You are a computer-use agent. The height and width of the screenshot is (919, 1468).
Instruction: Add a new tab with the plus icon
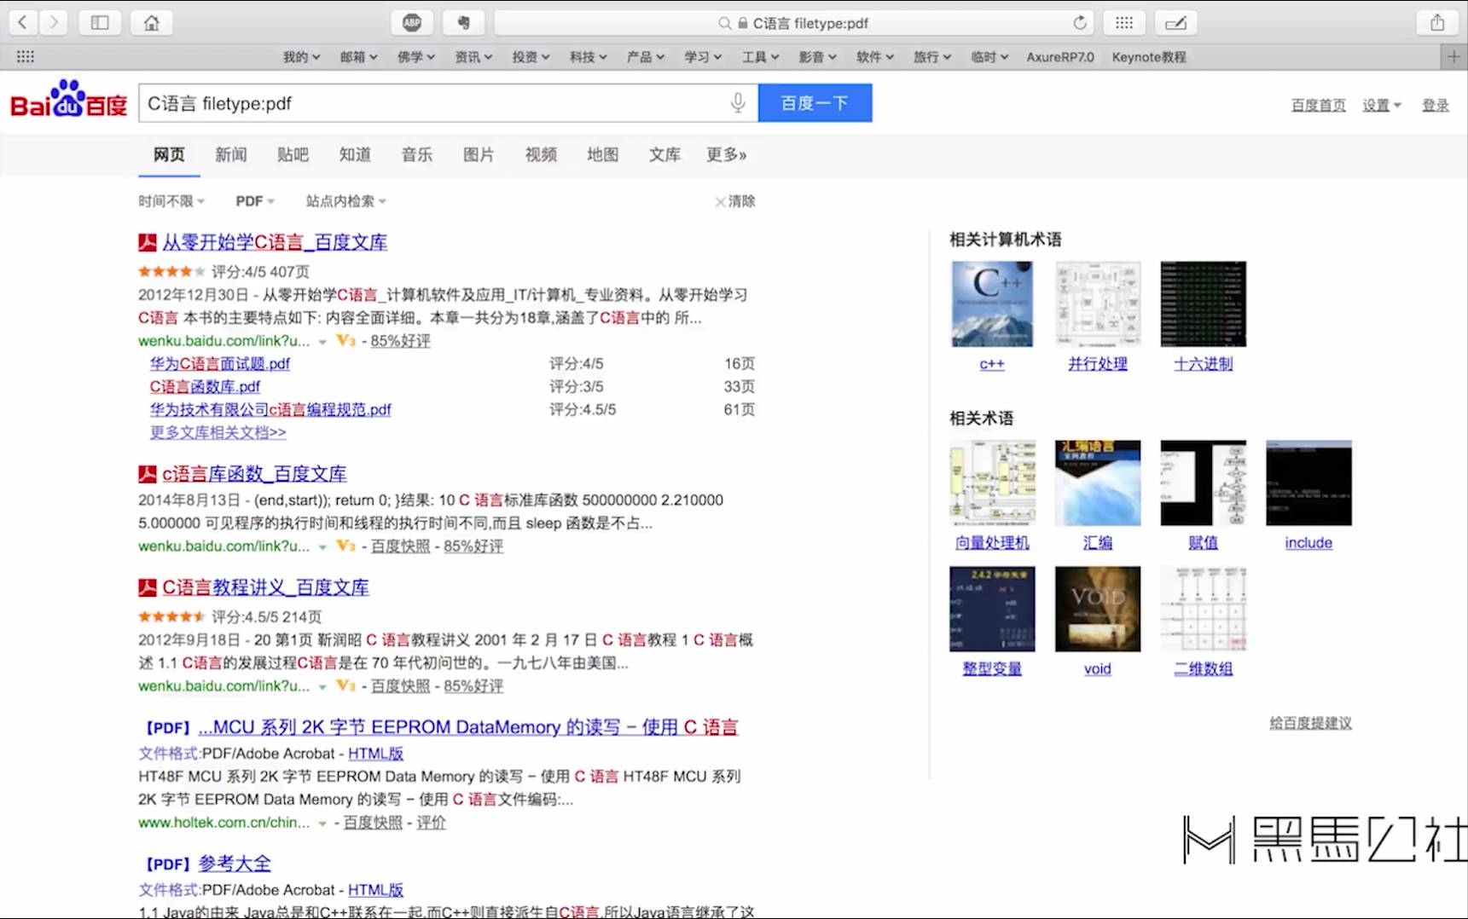click(x=1453, y=57)
